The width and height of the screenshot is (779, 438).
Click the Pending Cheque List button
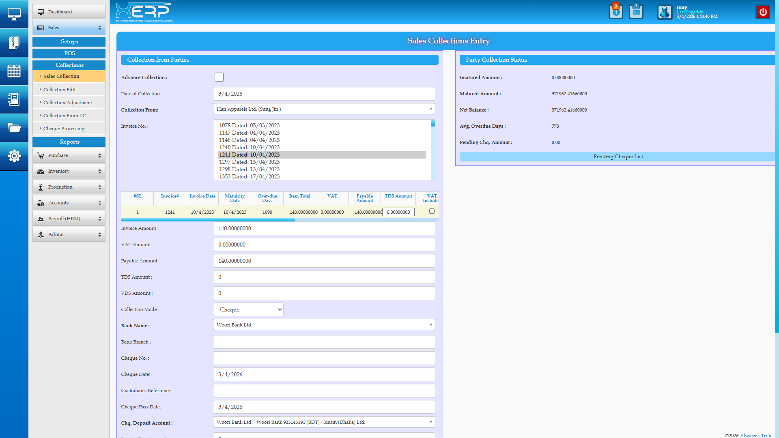tap(618, 157)
